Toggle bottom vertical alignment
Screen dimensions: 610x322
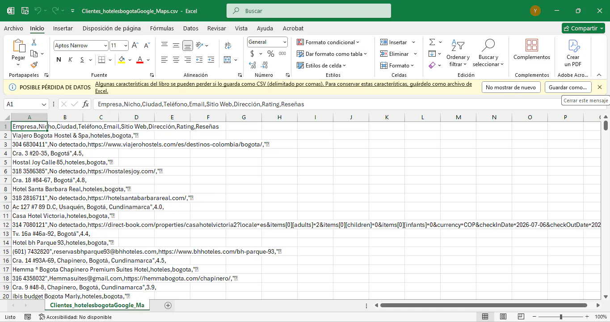point(188,45)
